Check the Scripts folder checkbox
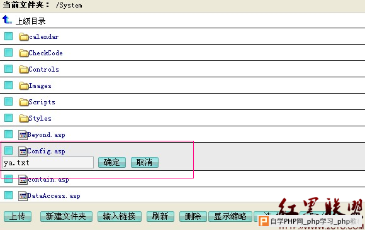Viewport: 365px width, 230px height. pyautogui.click(x=9, y=101)
